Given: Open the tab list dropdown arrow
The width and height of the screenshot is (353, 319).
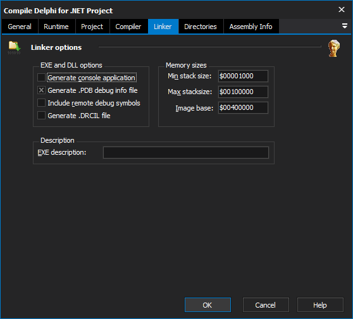Looking at the screenshot, I should pyautogui.click(x=344, y=26).
